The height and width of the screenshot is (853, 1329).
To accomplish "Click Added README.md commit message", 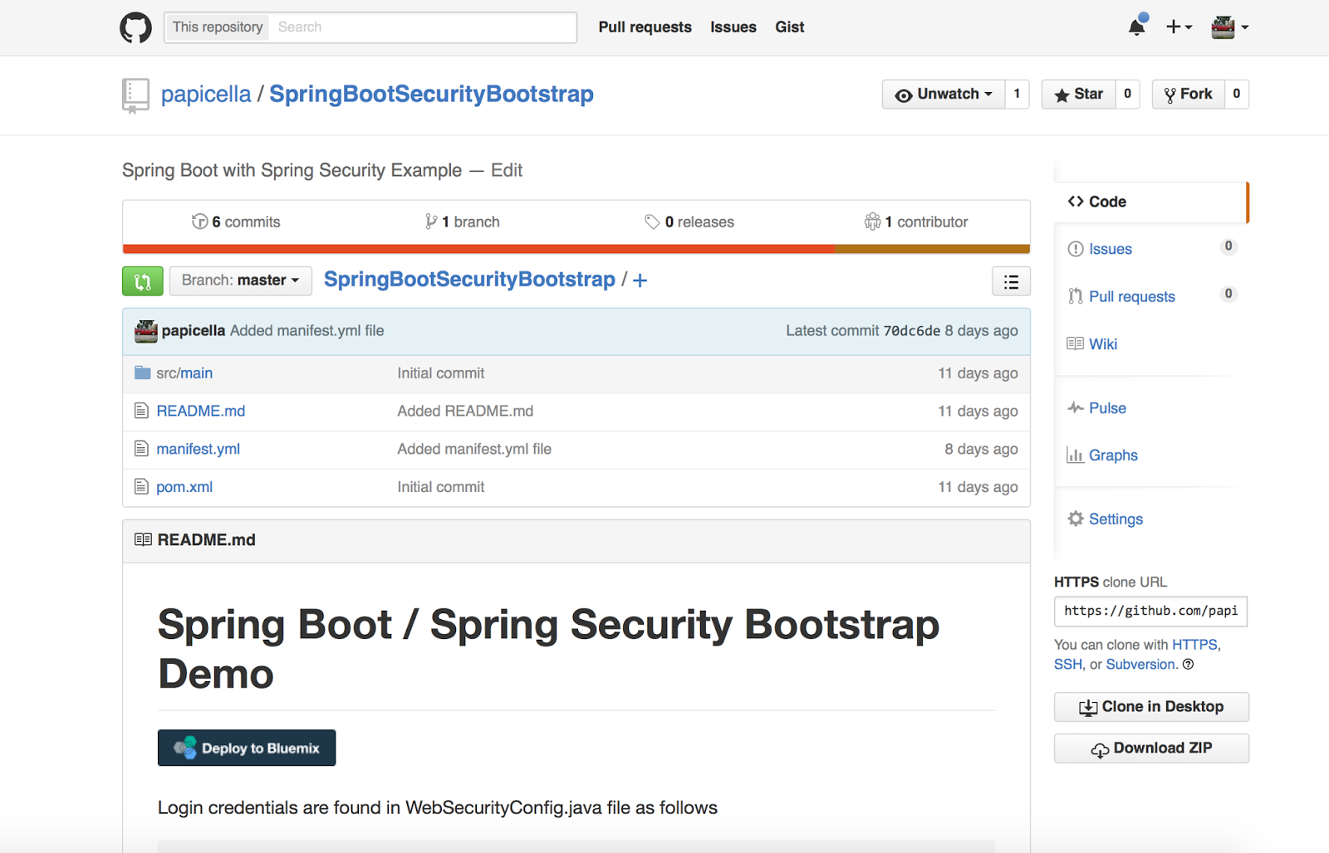I will 465,411.
